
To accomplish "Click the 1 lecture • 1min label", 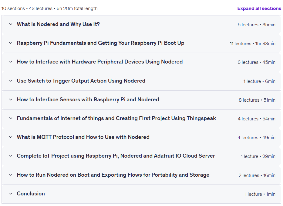I will pos(260,194).
